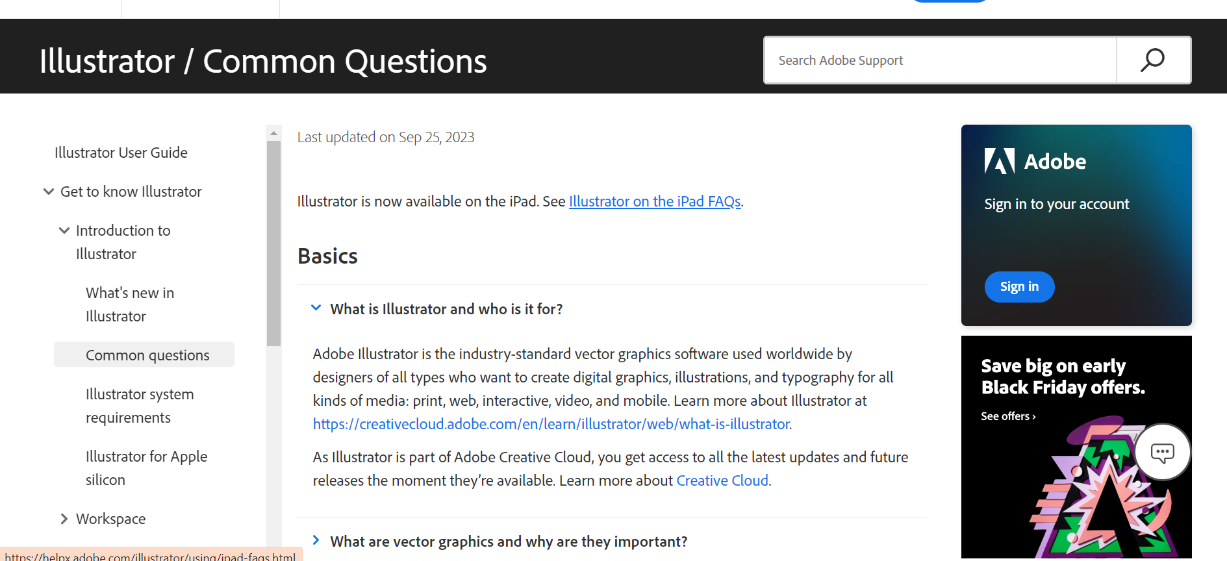Click the Sign in button
1227x561 pixels.
point(1019,287)
